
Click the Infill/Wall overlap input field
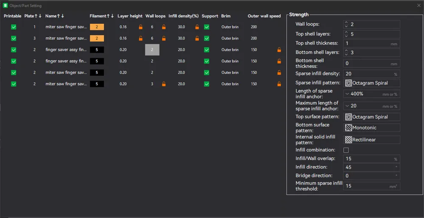coord(371,159)
